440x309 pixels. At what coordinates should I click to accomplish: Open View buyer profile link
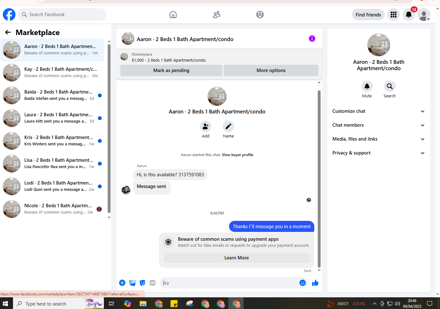pyautogui.click(x=238, y=155)
